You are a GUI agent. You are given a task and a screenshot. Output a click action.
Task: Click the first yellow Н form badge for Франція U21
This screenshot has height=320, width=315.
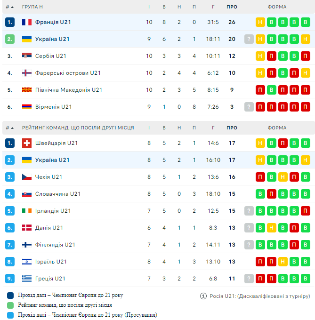pyautogui.click(x=260, y=22)
